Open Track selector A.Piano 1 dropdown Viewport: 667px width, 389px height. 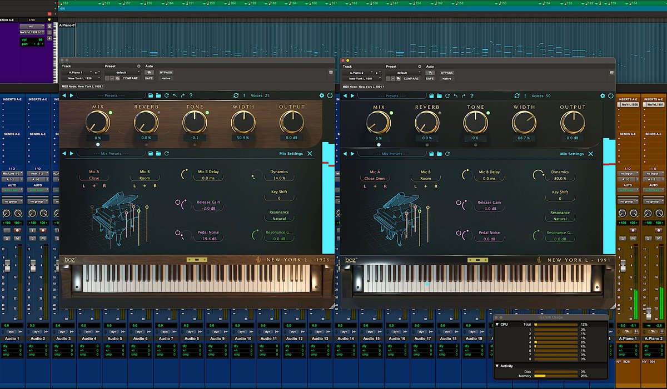click(x=77, y=72)
